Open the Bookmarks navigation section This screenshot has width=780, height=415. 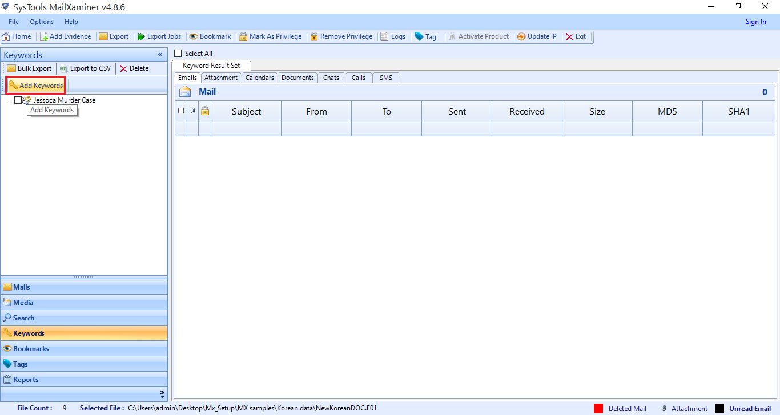tap(84, 349)
